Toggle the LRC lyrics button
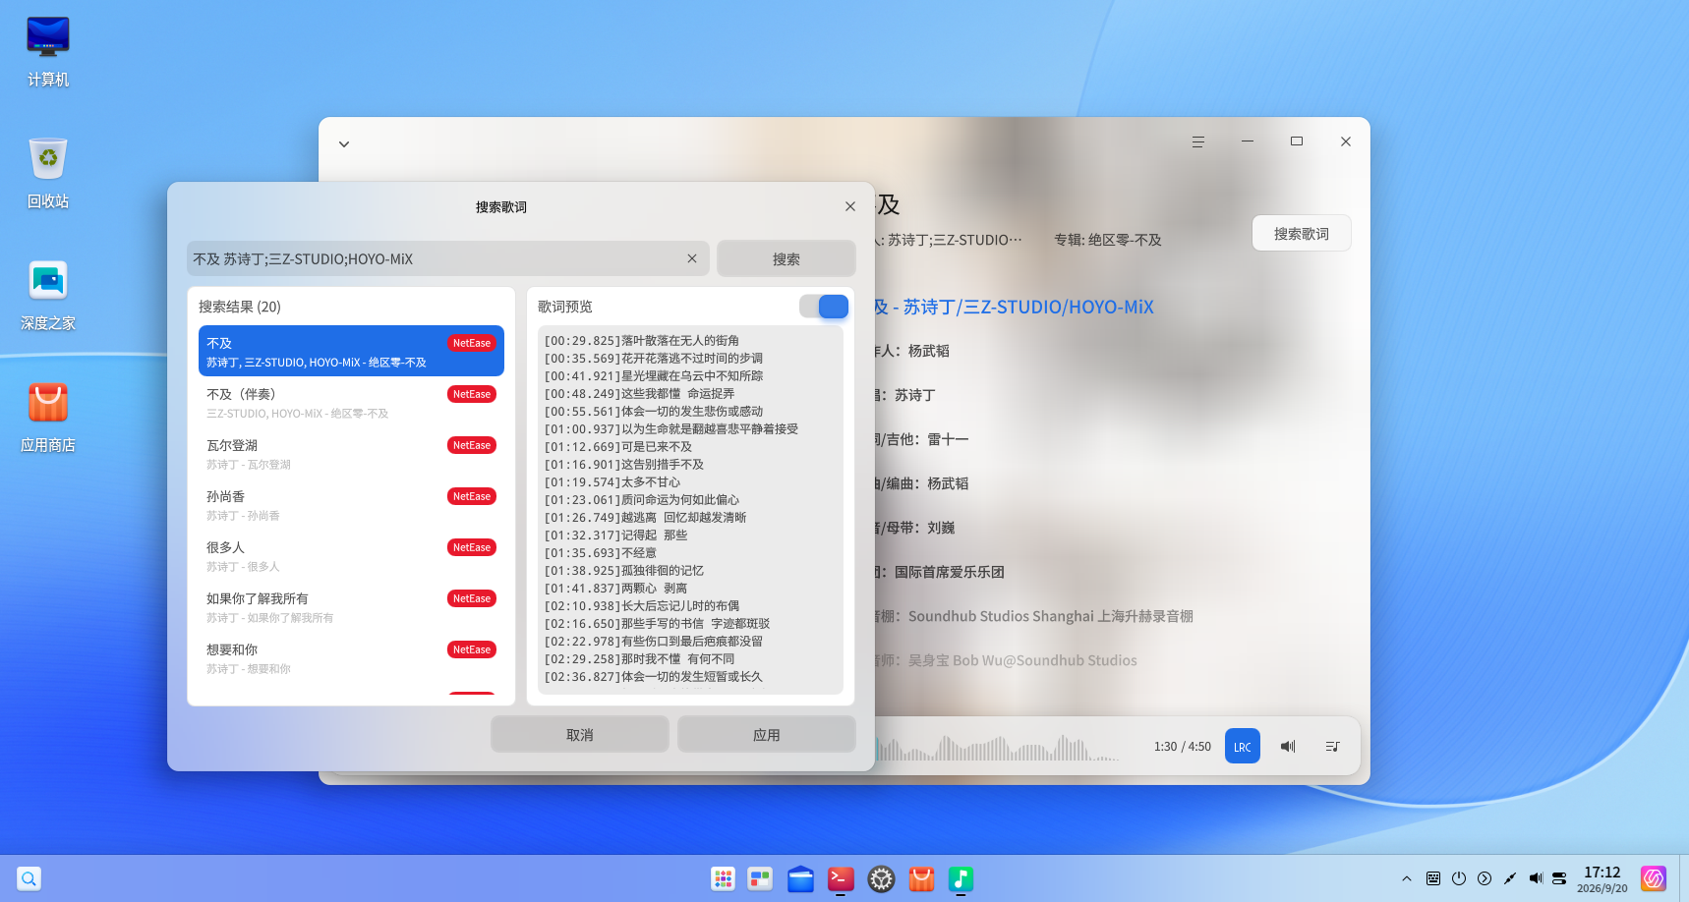The height and width of the screenshot is (902, 1689). [x=1243, y=746]
